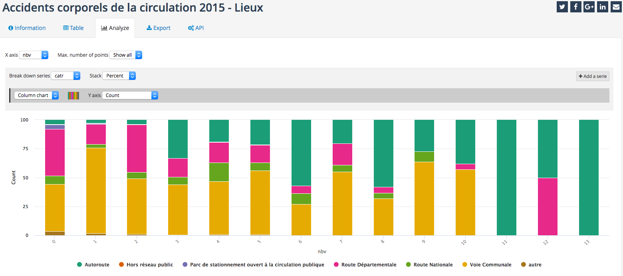Share by email envelope icon
The image size is (623, 276).
click(616, 7)
